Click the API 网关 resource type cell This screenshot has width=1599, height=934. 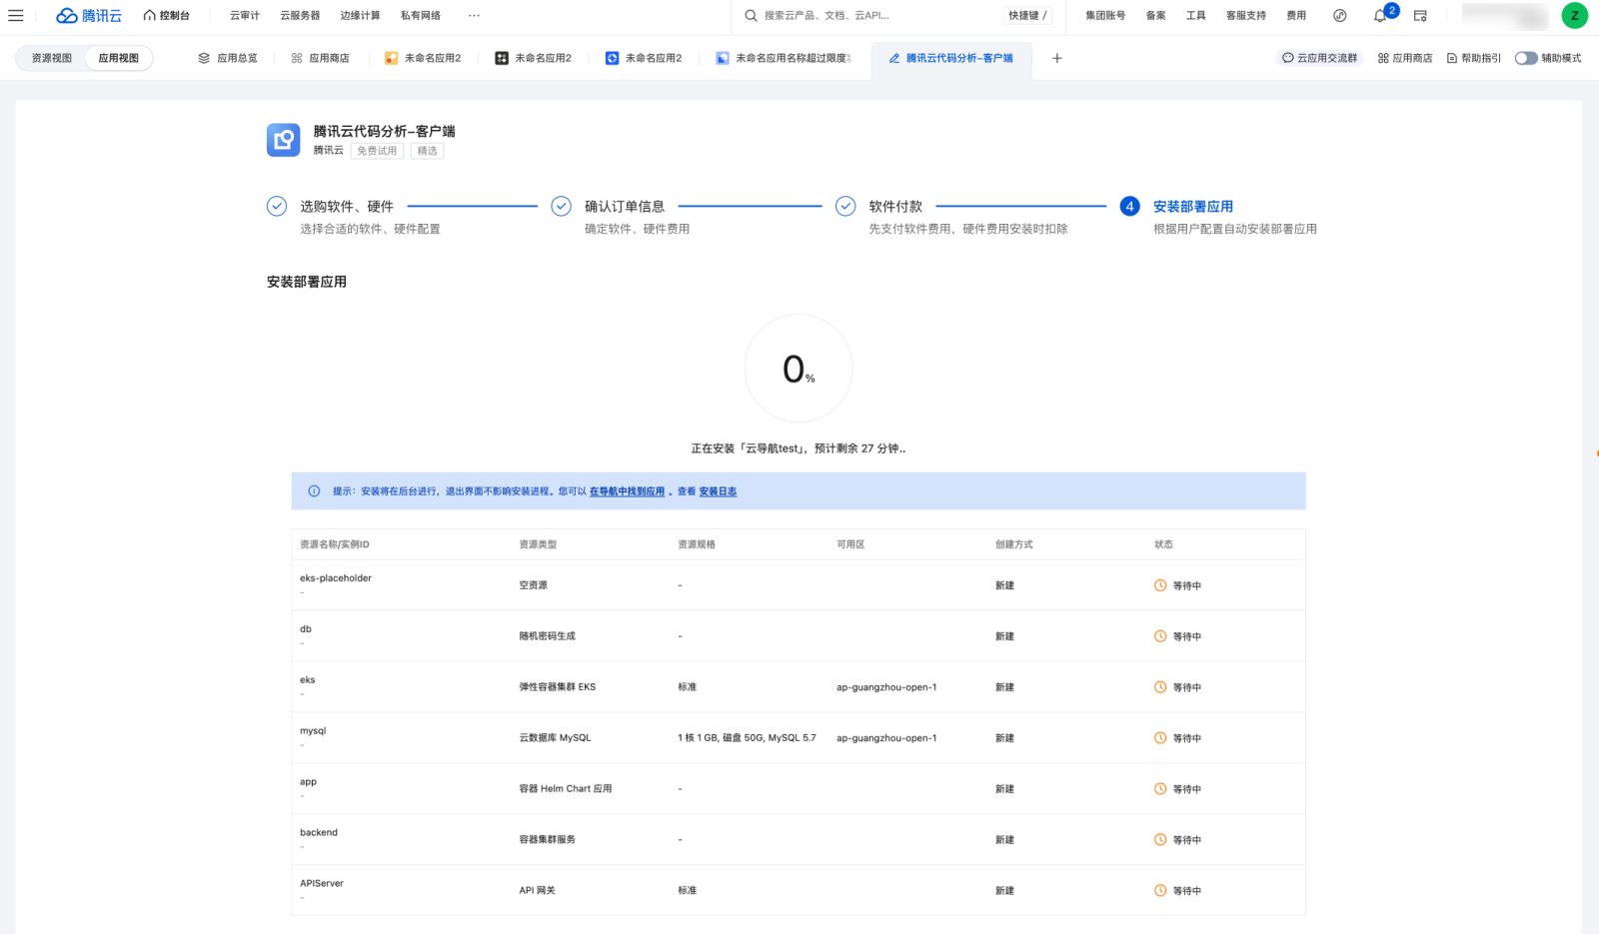[x=537, y=891]
